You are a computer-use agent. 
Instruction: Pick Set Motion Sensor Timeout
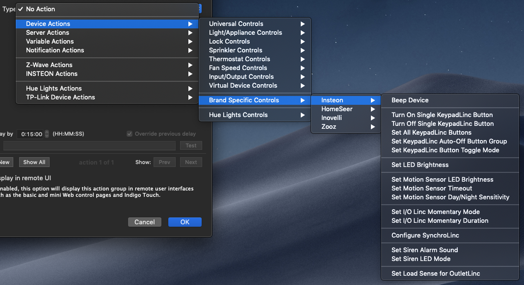tap(450, 189)
